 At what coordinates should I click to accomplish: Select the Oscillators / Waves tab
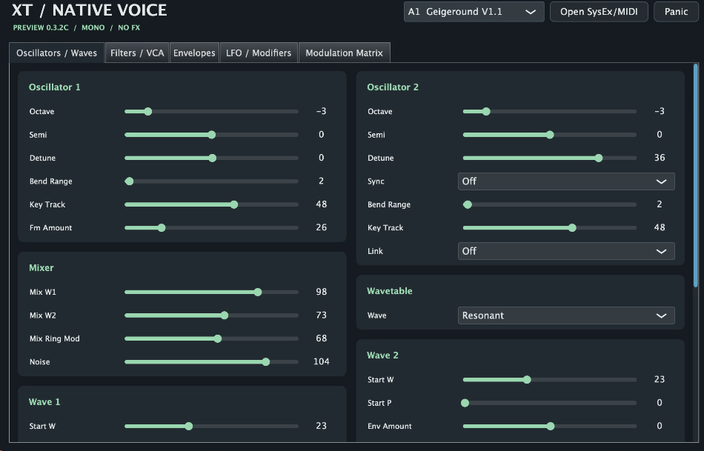pyautogui.click(x=56, y=53)
